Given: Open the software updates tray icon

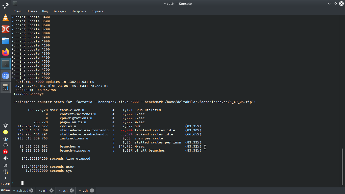Looking at the screenshot, I should point(5,139).
